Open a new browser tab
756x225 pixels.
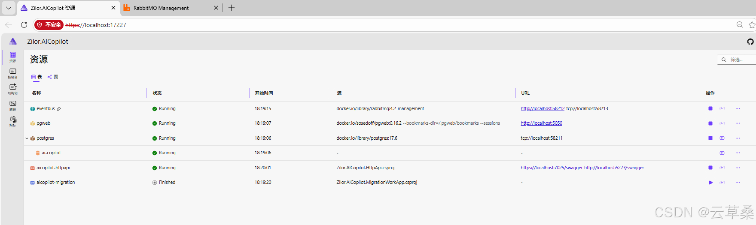(232, 8)
